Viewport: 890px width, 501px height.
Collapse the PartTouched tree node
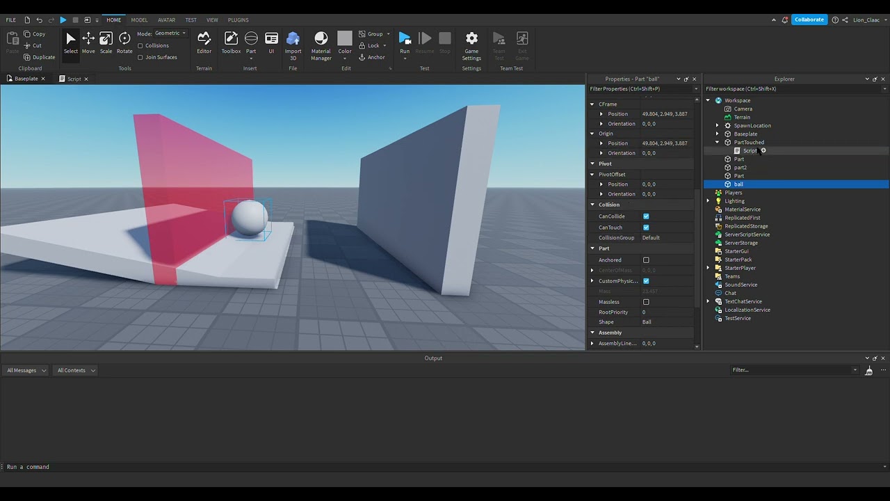pyautogui.click(x=718, y=143)
